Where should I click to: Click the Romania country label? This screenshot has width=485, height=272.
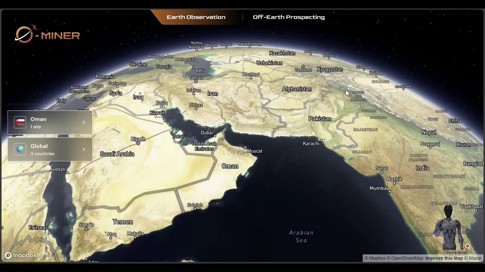(x=105, y=77)
